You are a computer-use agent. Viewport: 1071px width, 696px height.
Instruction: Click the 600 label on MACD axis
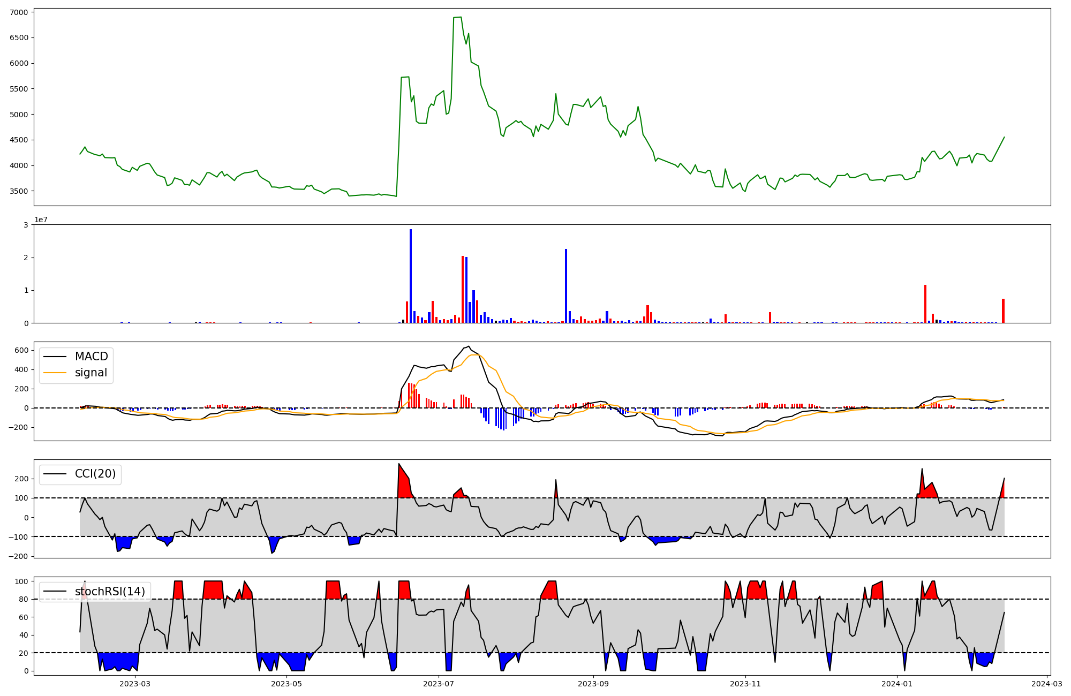[x=22, y=350]
